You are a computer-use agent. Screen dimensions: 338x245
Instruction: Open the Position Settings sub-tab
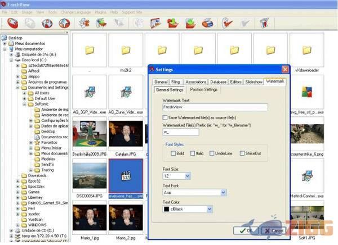coord(203,89)
